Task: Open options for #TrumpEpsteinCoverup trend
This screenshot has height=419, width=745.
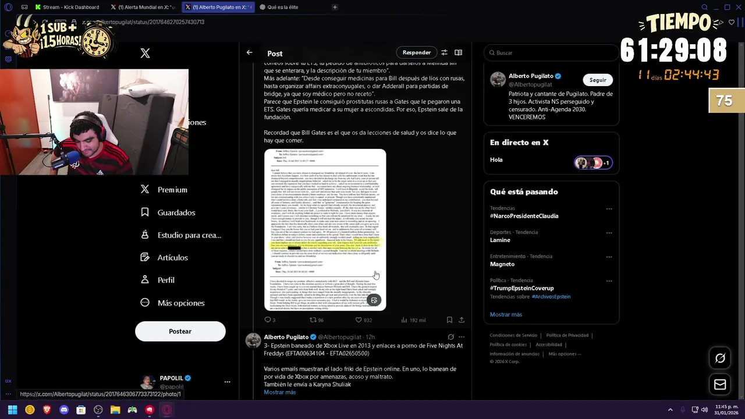Action: click(x=609, y=280)
